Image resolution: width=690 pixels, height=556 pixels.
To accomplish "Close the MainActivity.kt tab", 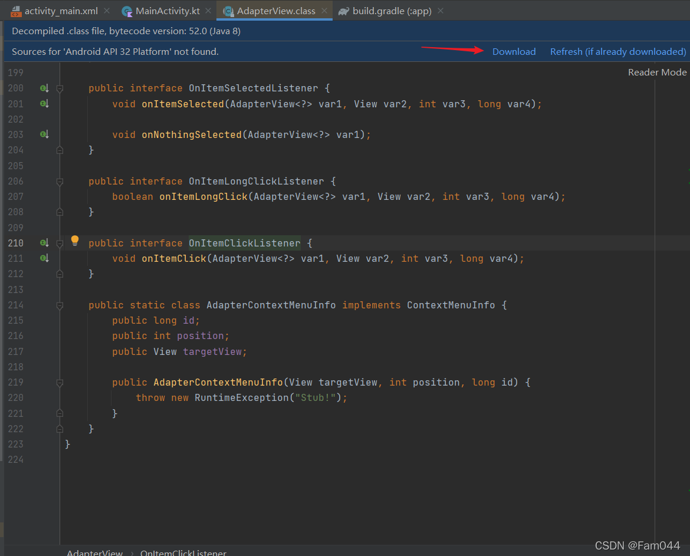I will click(208, 11).
